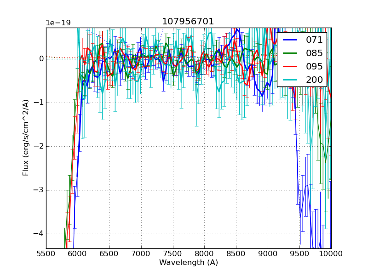Click the plot title 107956701
368x276 pixels.
pyautogui.click(x=188, y=22)
